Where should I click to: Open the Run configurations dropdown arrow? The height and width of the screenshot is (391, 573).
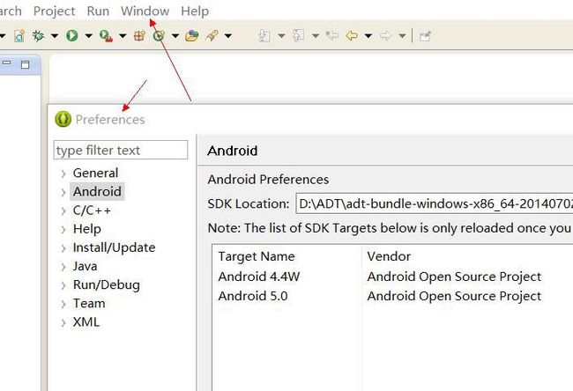88,36
